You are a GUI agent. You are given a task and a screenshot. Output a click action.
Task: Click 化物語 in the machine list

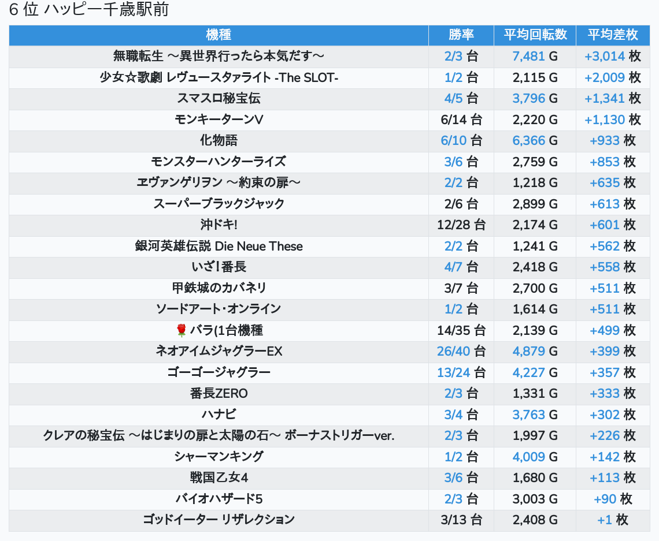219,140
